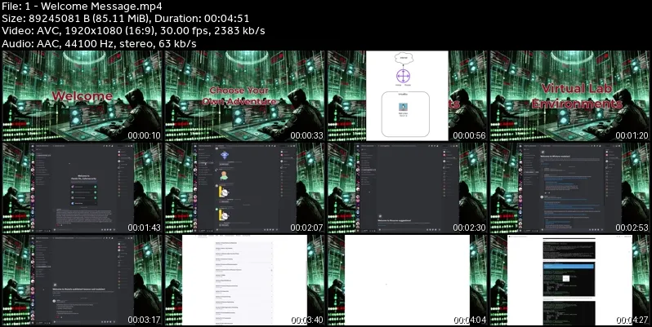This screenshot has width=652, height=327.
Task: Open the network diagram frame at 00:00:56
Action: (407, 96)
